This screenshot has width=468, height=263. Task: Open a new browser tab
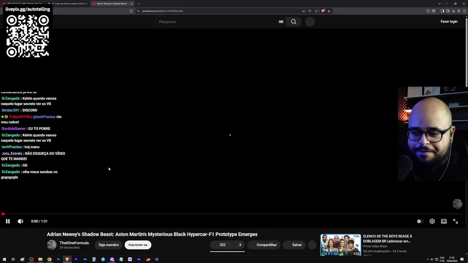click(138, 4)
